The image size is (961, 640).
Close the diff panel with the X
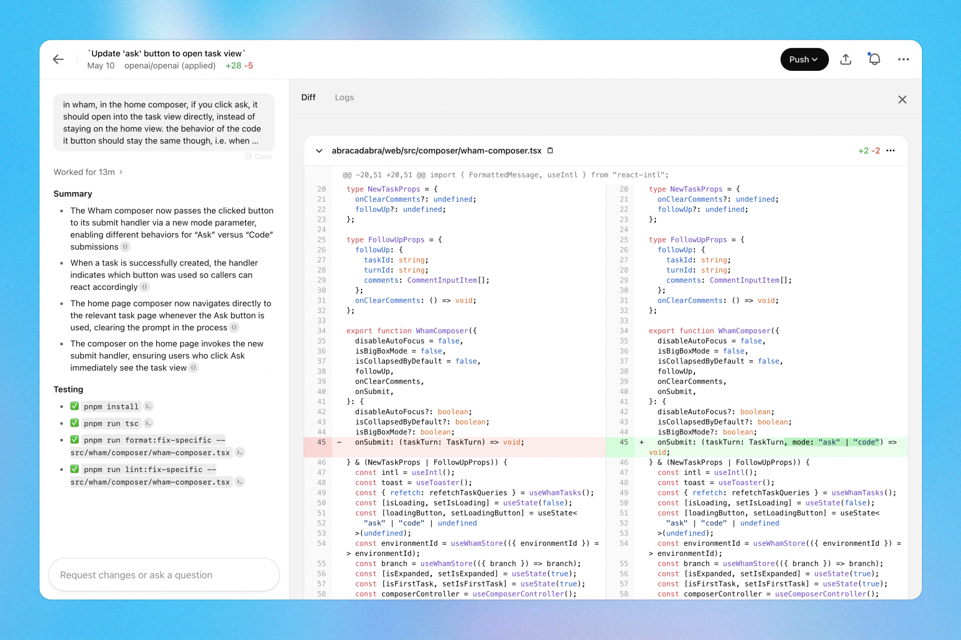pyautogui.click(x=902, y=99)
